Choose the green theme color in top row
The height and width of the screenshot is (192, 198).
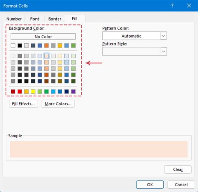tap(73, 46)
